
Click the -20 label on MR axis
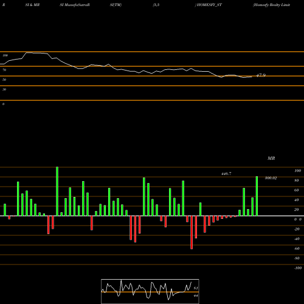(x=297, y=229)
